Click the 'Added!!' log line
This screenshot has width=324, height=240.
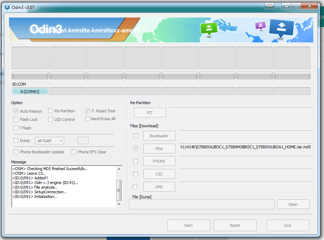pos(30,178)
